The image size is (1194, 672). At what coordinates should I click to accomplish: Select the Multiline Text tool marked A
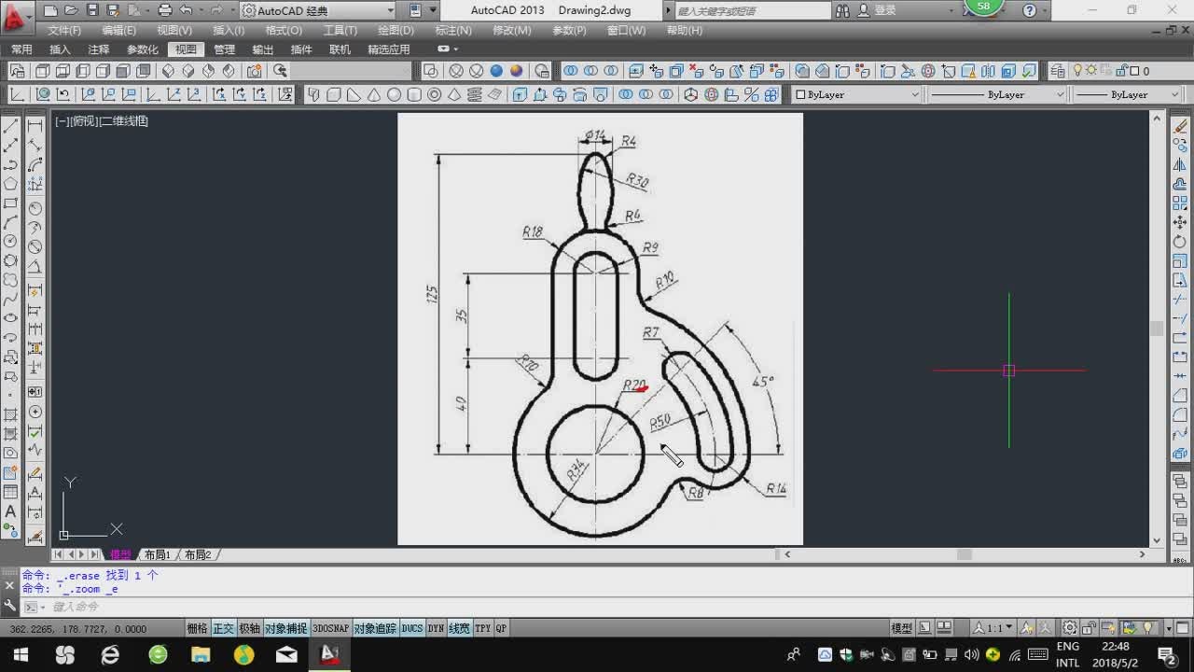pos(11,511)
